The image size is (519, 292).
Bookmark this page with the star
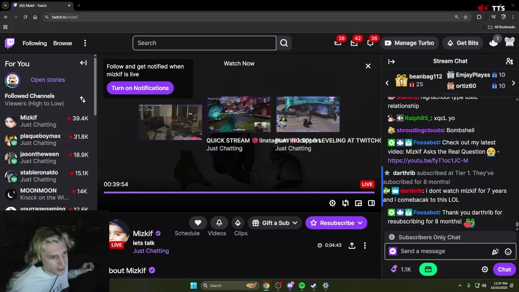pos(465,17)
